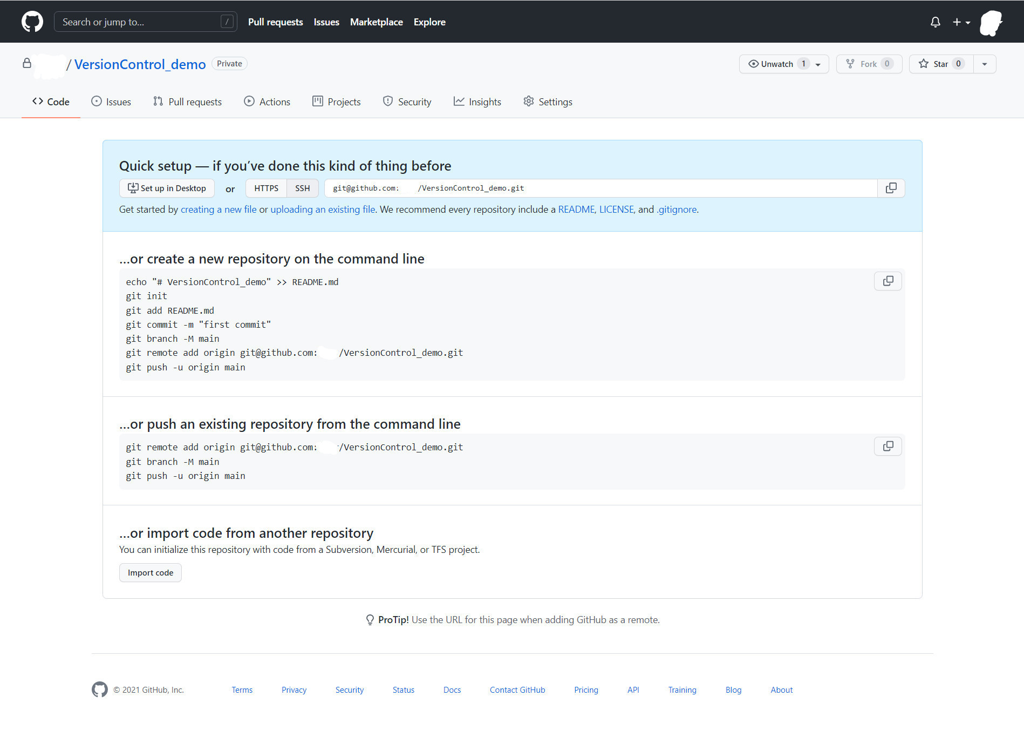Screen dimensions: 1024x730
Task: Open Pull requests in the top nav
Action: pos(275,22)
